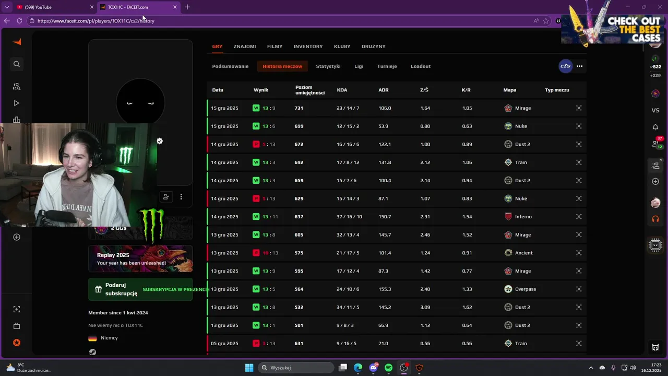
Task: Click Inferno map name
Action: coord(523,217)
